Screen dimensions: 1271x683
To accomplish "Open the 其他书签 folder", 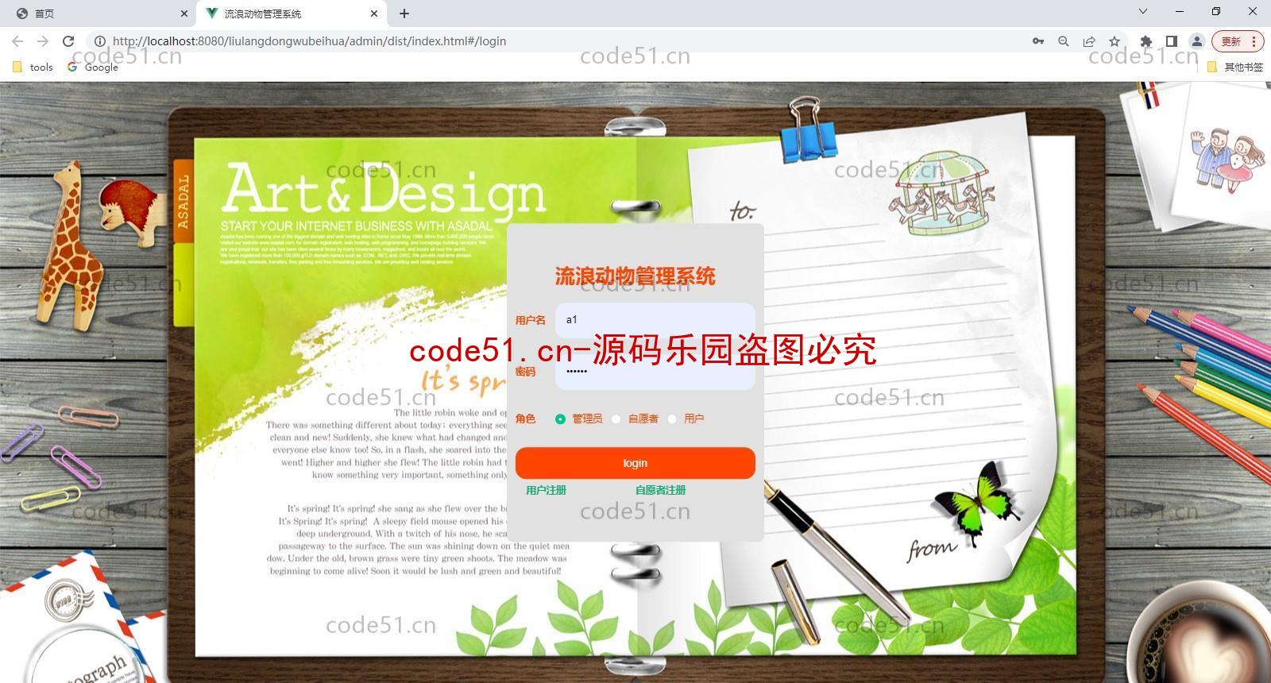I will pyautogui.click(x=1235, y=68).
